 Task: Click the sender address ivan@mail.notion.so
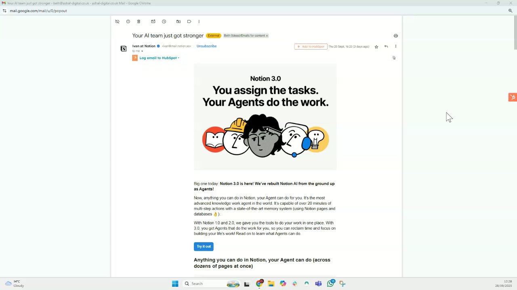(x=177, y=46)
